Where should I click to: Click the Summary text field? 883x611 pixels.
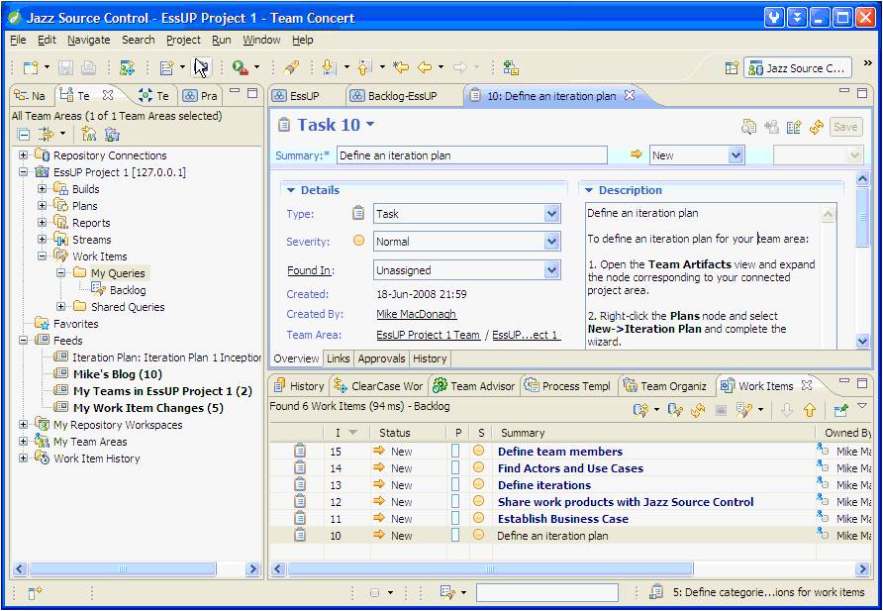point(471,155)
